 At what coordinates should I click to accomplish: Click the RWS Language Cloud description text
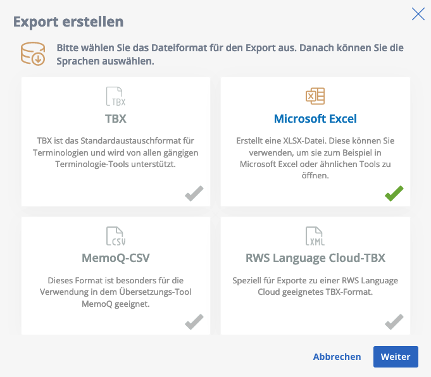(x=315, y=287)
